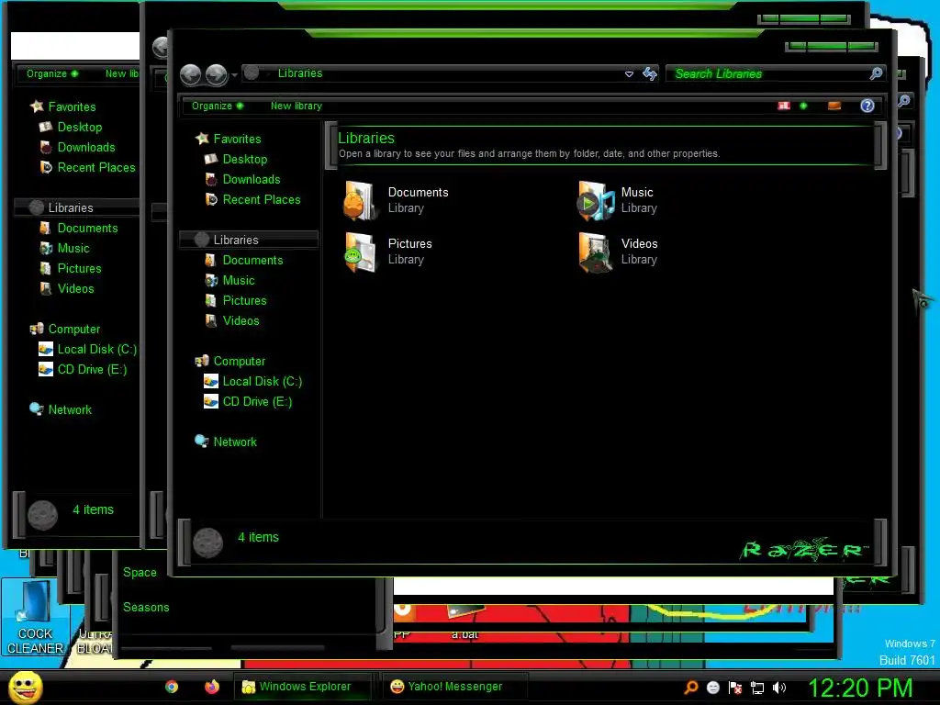Open Local Disk (C:) in front window's sidebar

(x=262, y=381)
